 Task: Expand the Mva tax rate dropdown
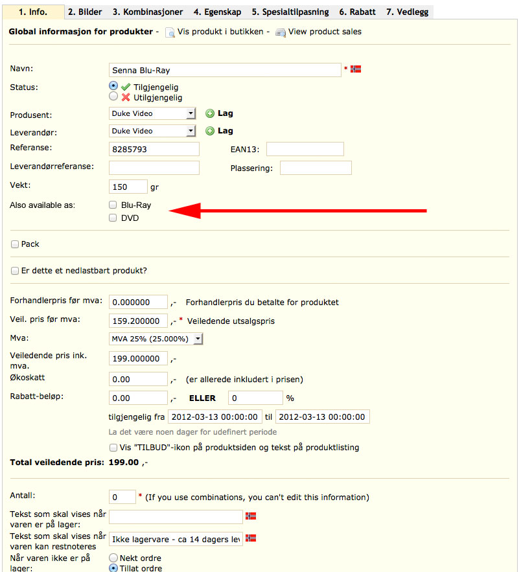coord(156,339)
